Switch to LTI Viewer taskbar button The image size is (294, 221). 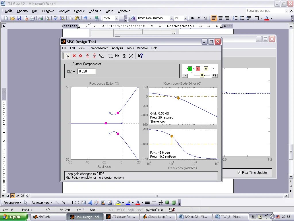pyautogui.click(x=121, y=217)
